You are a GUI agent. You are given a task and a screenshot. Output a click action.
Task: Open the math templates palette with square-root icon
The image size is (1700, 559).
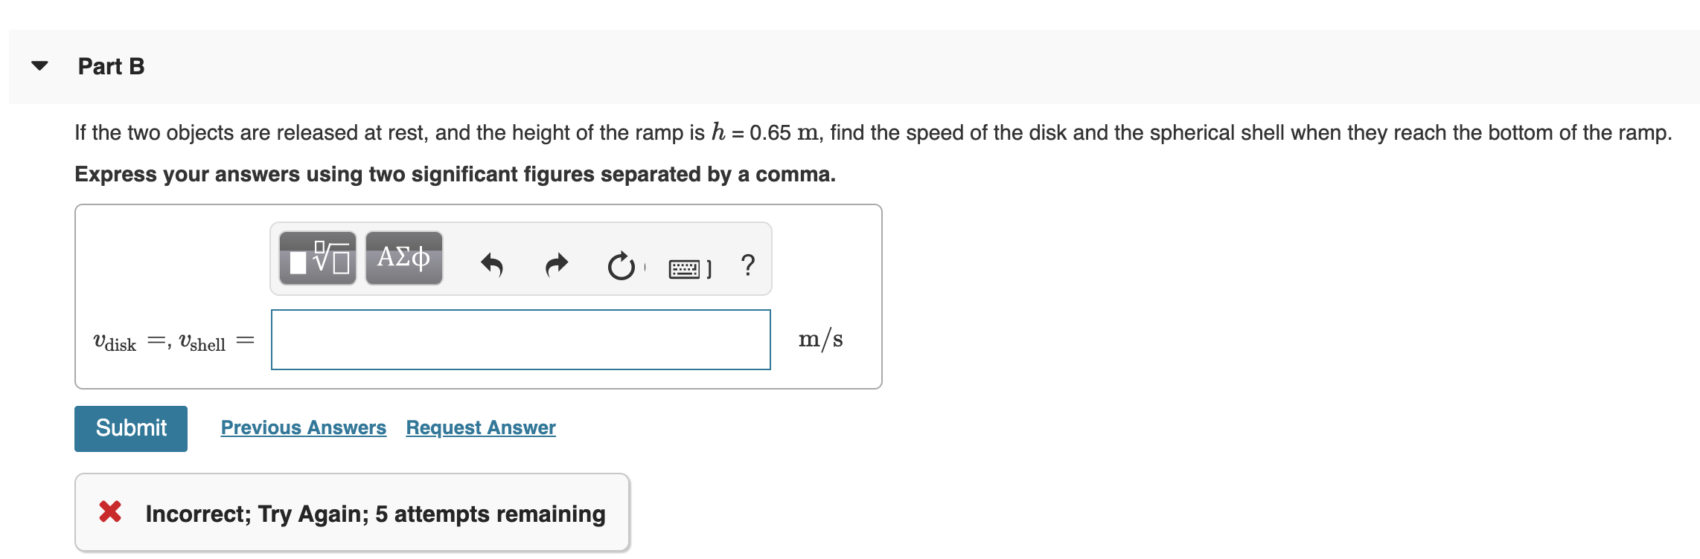point(317,259)
